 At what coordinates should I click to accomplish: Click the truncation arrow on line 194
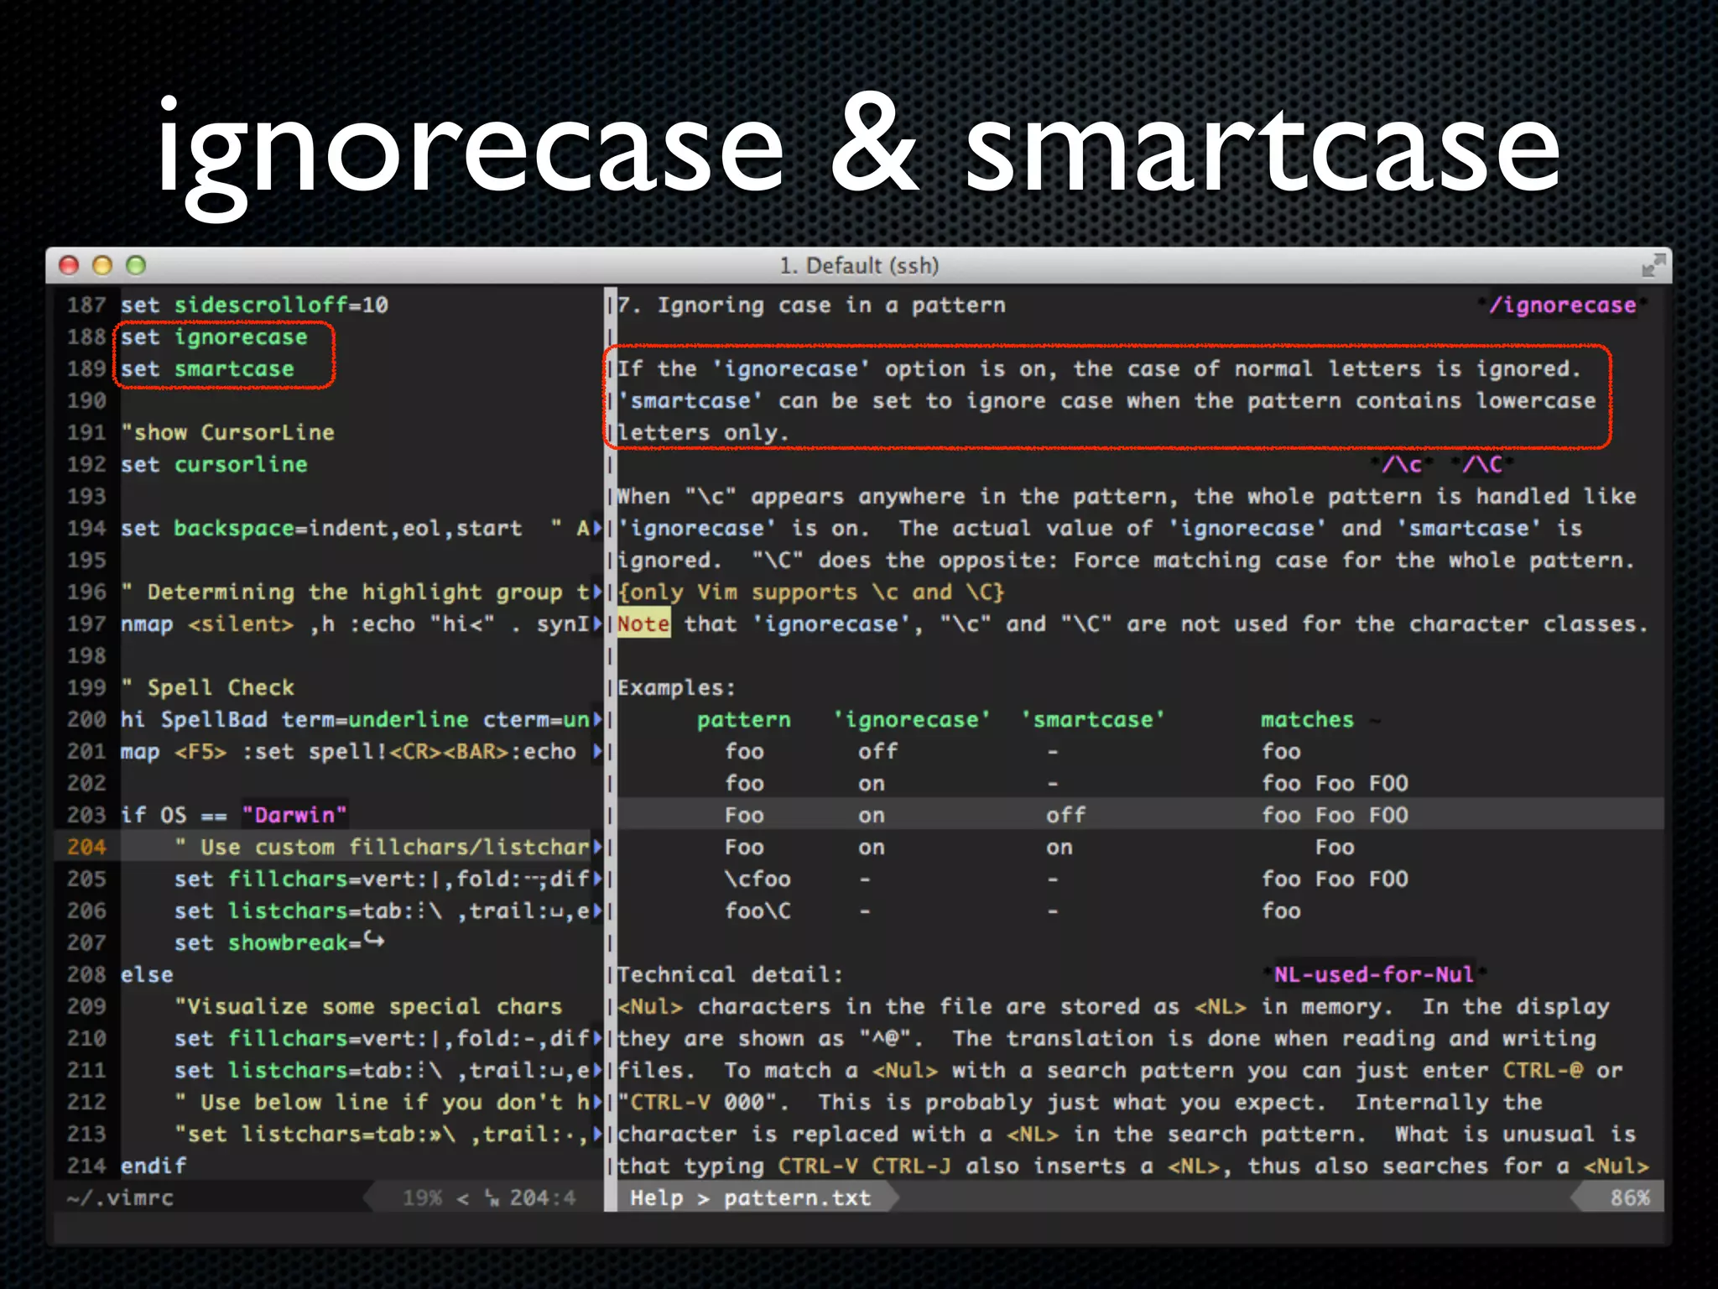(x=597, y=529)
